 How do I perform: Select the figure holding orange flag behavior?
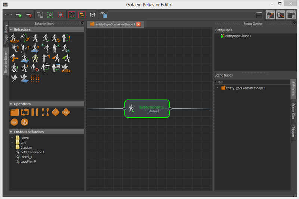pos(45,58)
